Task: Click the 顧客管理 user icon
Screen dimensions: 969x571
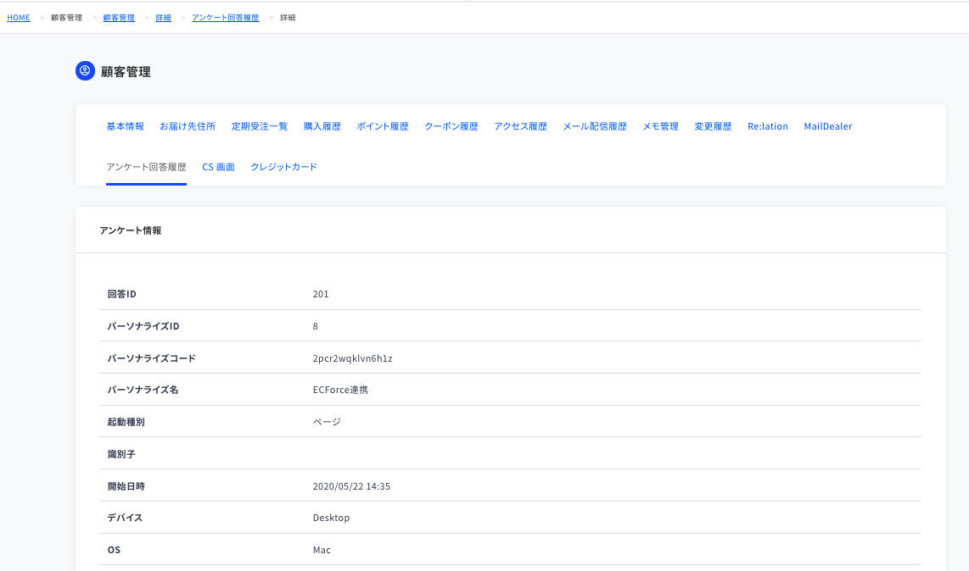Action: [x=86, y=71]
